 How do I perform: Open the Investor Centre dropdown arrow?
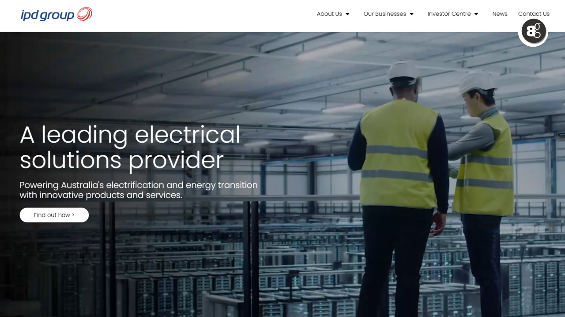point(476,14)
